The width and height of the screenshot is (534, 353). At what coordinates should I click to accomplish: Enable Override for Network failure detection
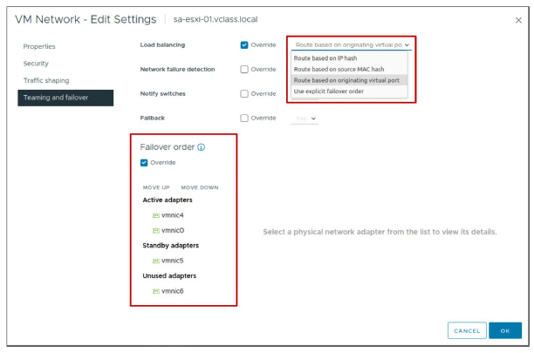tap(243, 69)
